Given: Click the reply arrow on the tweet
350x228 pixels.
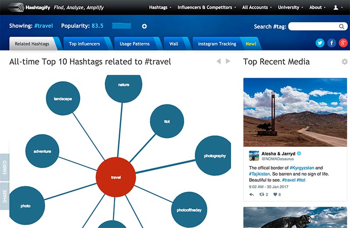Looking at the screenshot, I should 252,194.
